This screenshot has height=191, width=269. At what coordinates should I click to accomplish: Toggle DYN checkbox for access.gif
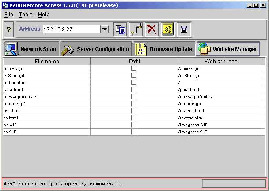pyautogui.click(x=134, y=68)
